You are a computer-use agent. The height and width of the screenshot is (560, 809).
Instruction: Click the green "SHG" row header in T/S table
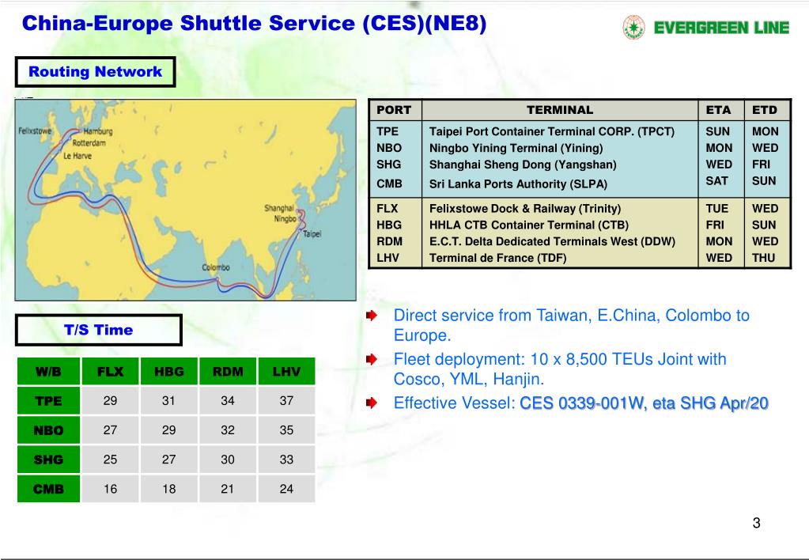click(x=48, y=460)
